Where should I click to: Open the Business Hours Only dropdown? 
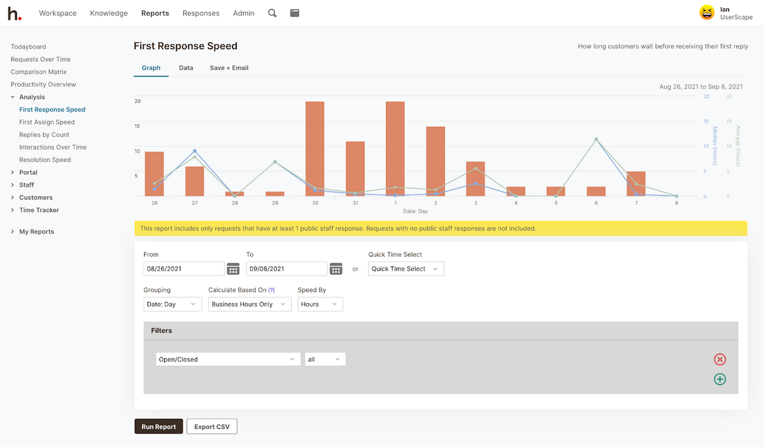pos(250,304)
